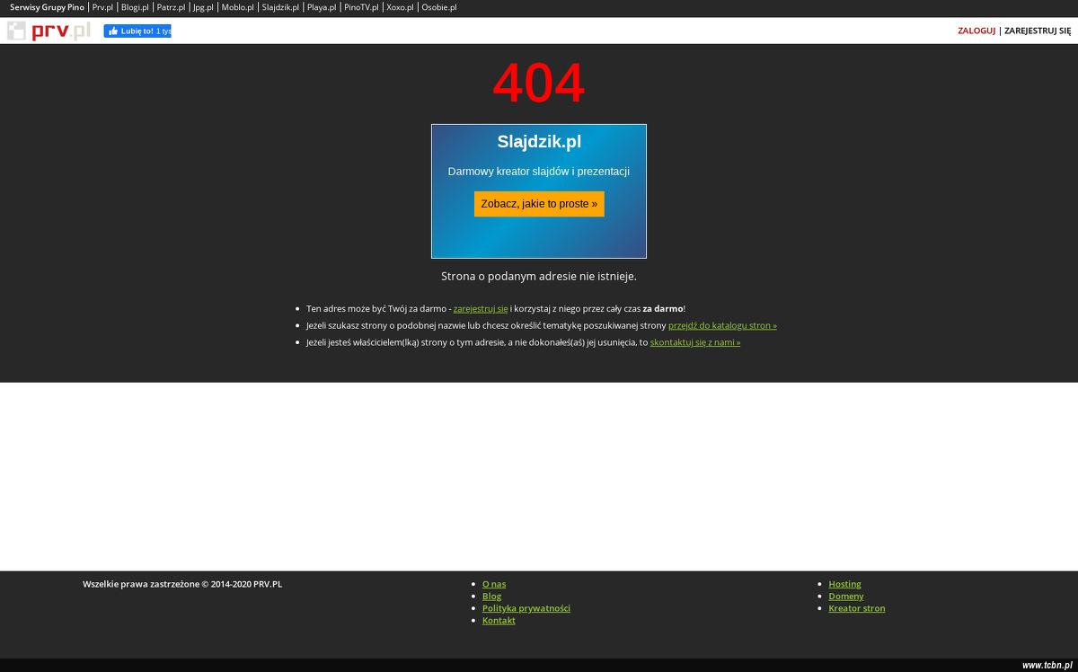The height and width of the screenshot is (672, 1078).
Task: Open Prv.pl in top services bar
Action: point(102,7)
